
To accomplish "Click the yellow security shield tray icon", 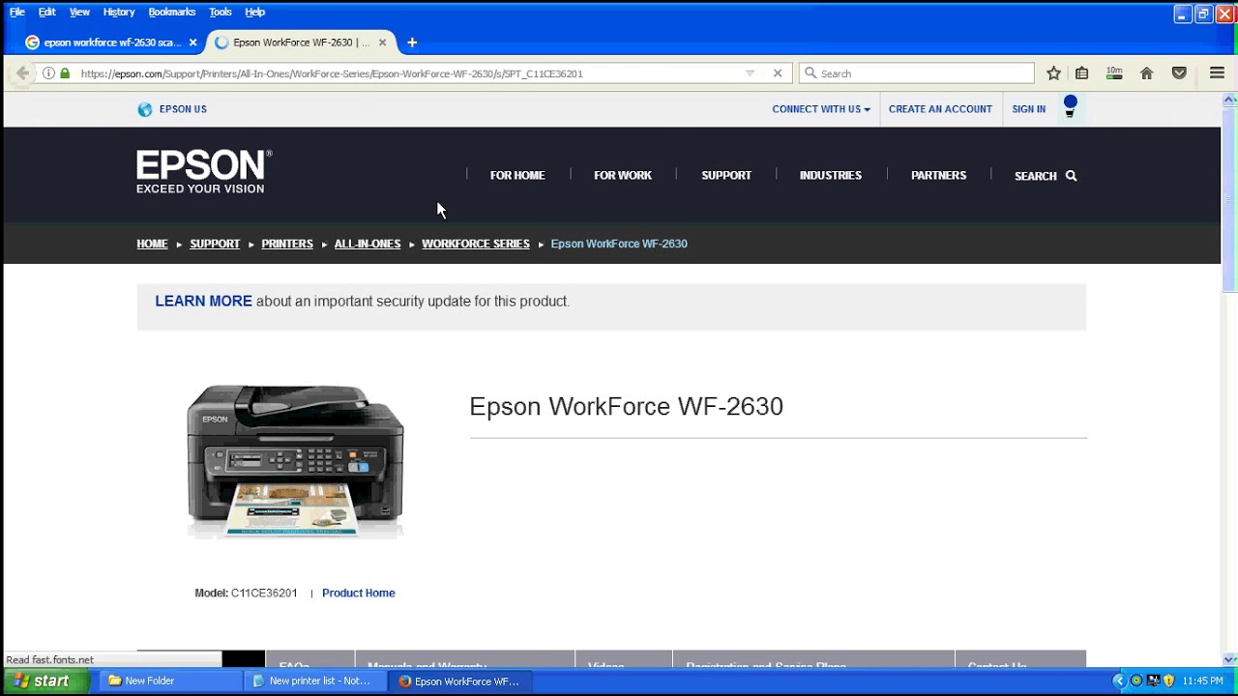I will [x=1168, y=681].
